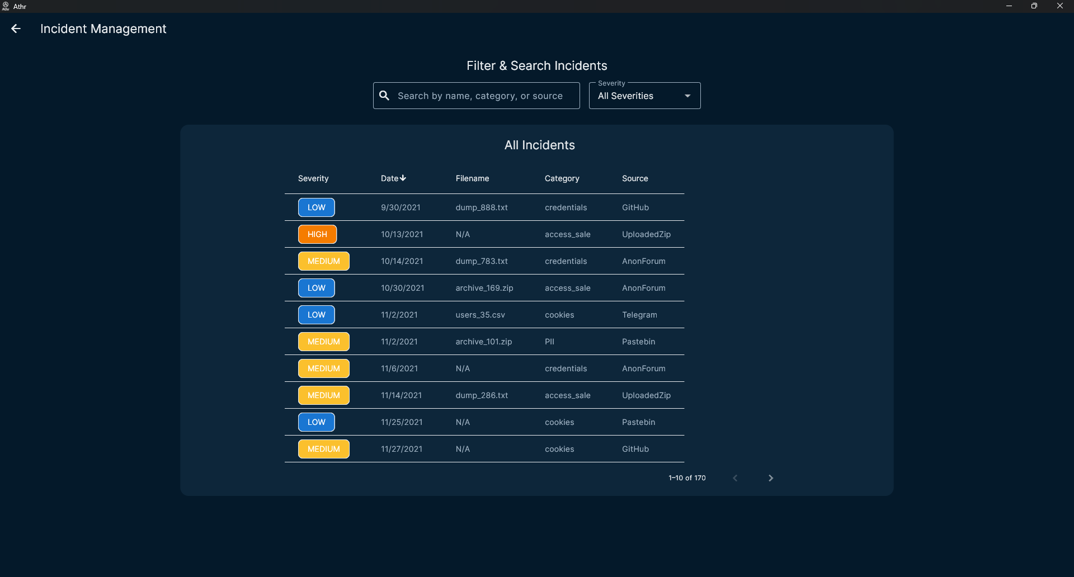Click MEDIUM badge for 11/27/2021 row
Image resolution: width=1074 pixels, height=577 pixels.
click(324, 449)
